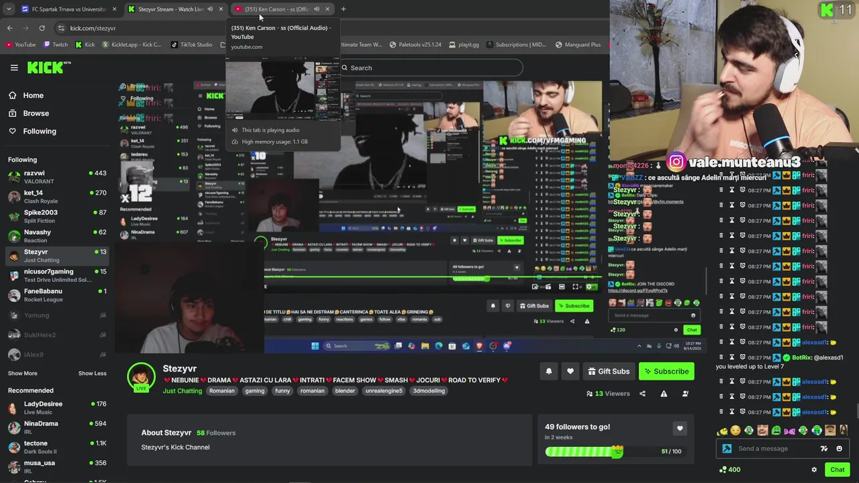Open the playit.gg bookmark

click(x=463, y=45)
